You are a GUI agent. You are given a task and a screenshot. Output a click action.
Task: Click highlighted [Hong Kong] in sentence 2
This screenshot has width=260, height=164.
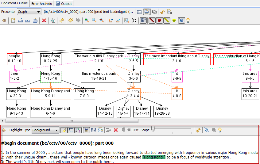[x=154, y=157]
